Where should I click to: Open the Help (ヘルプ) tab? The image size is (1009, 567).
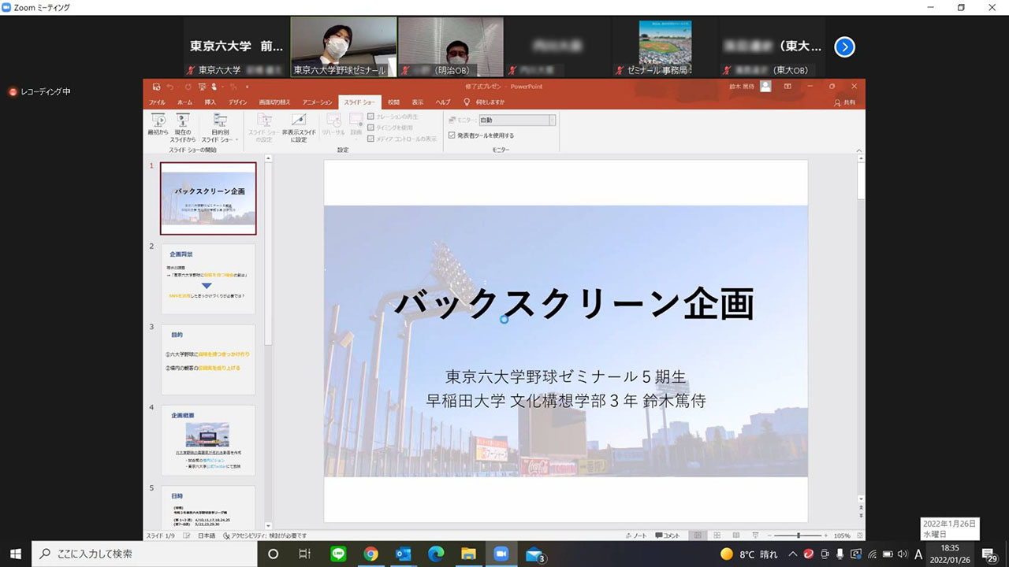442,102
